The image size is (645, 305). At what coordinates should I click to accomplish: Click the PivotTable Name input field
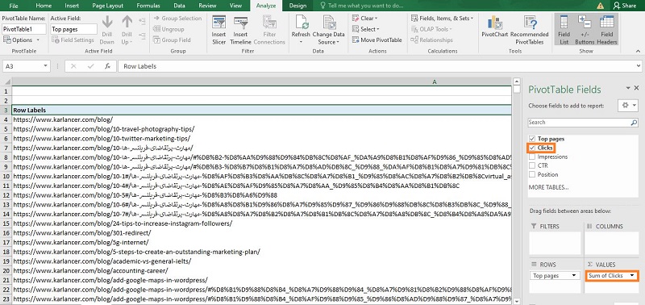24,29
